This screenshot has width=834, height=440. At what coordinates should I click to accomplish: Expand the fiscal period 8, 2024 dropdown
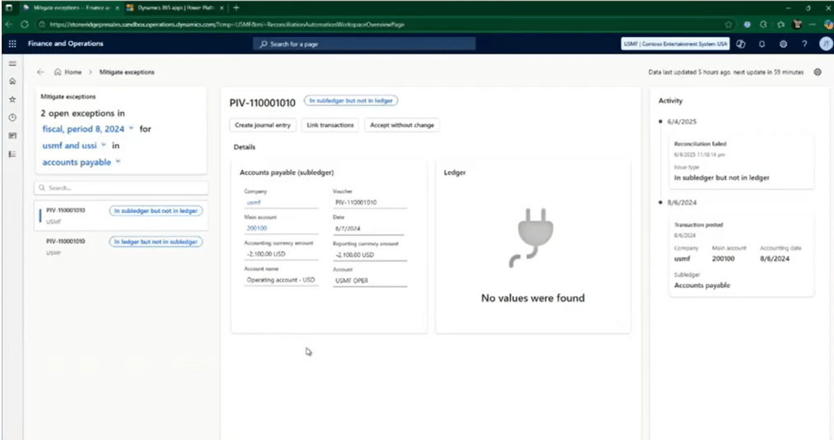pyautogui.click(x=86, y=129)
